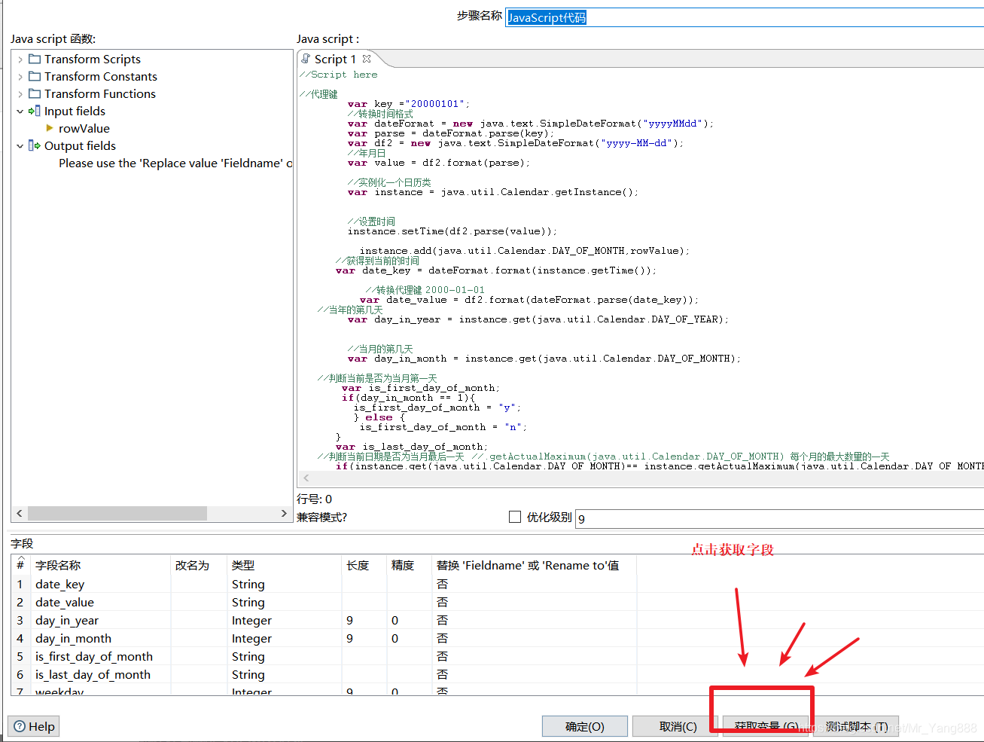Click the is_first_day_of_month field name cell
Image resolution: width=984 pixels, height=742 pixels.
[x=100, y=656]
